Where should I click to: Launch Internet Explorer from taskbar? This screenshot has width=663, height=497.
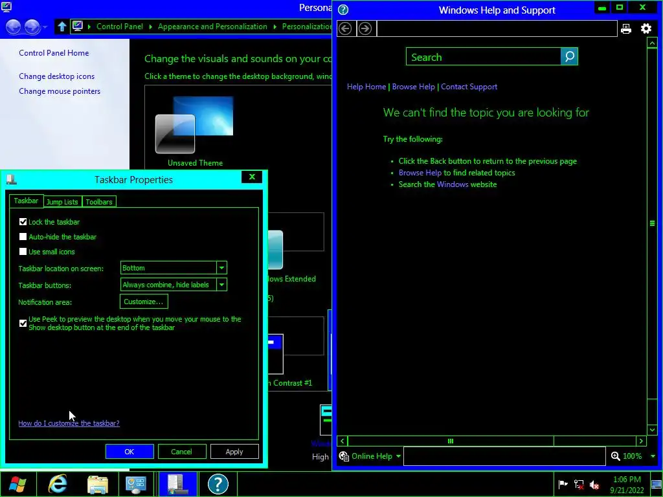[x=58, y=484]
